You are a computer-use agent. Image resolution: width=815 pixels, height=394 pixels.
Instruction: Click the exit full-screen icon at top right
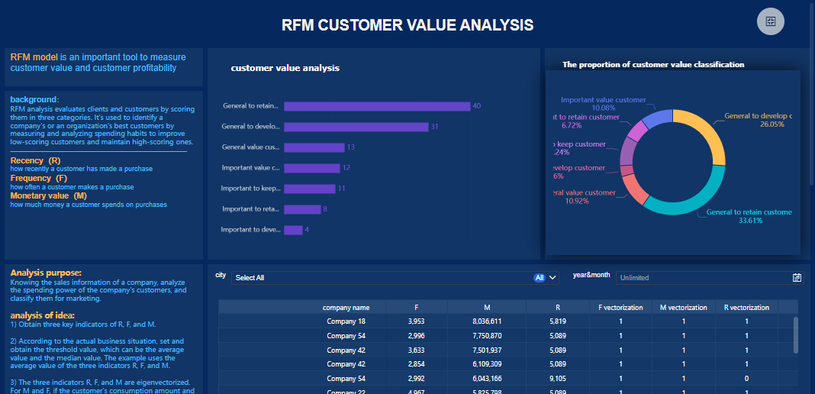770,21
